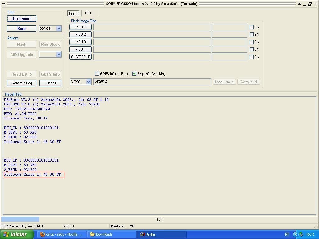Click the MCU 1 file button
This screenshot has height=239, width=319.
pyautogui.click(x=81, y=27)
